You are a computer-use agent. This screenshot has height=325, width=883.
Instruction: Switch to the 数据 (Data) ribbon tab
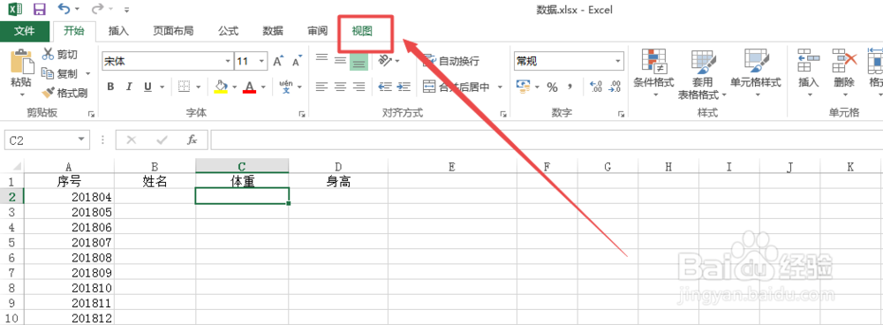pos(273,31)
